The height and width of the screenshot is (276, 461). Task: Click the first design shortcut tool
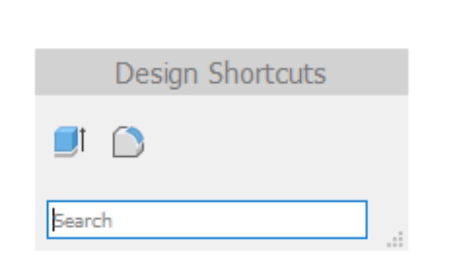(70, 142)
